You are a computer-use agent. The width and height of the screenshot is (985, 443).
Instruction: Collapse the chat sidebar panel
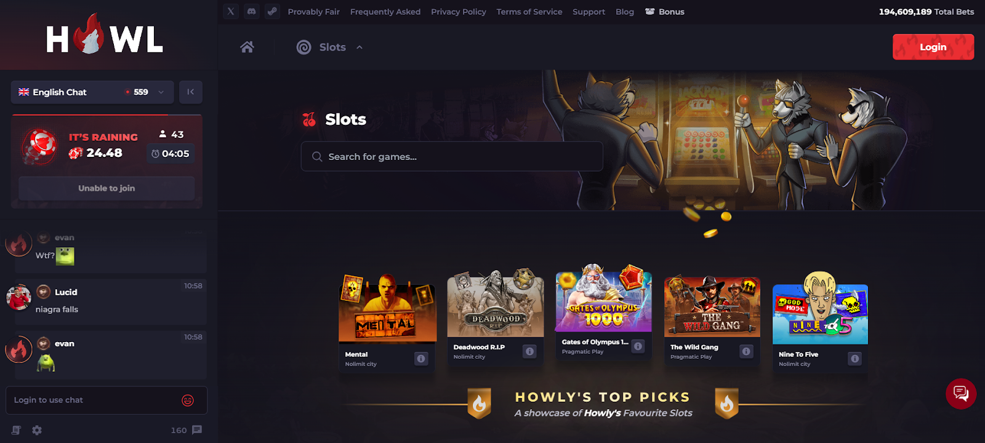click(191, 92)
